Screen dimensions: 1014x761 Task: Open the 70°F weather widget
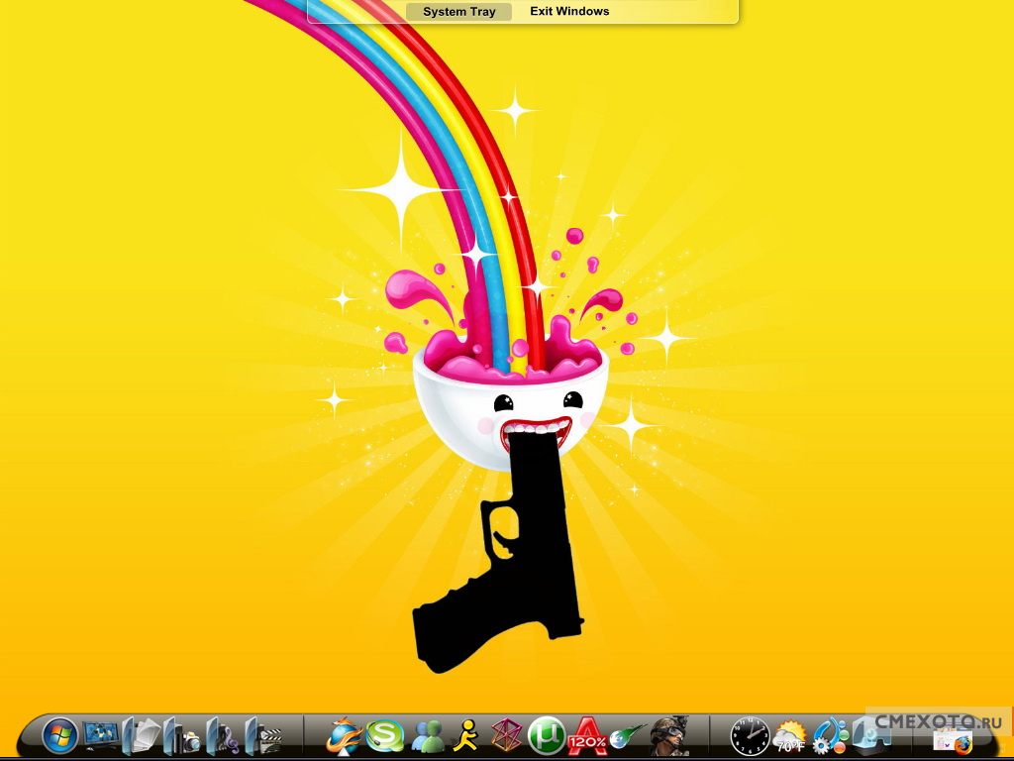click(x=790, y=736)
